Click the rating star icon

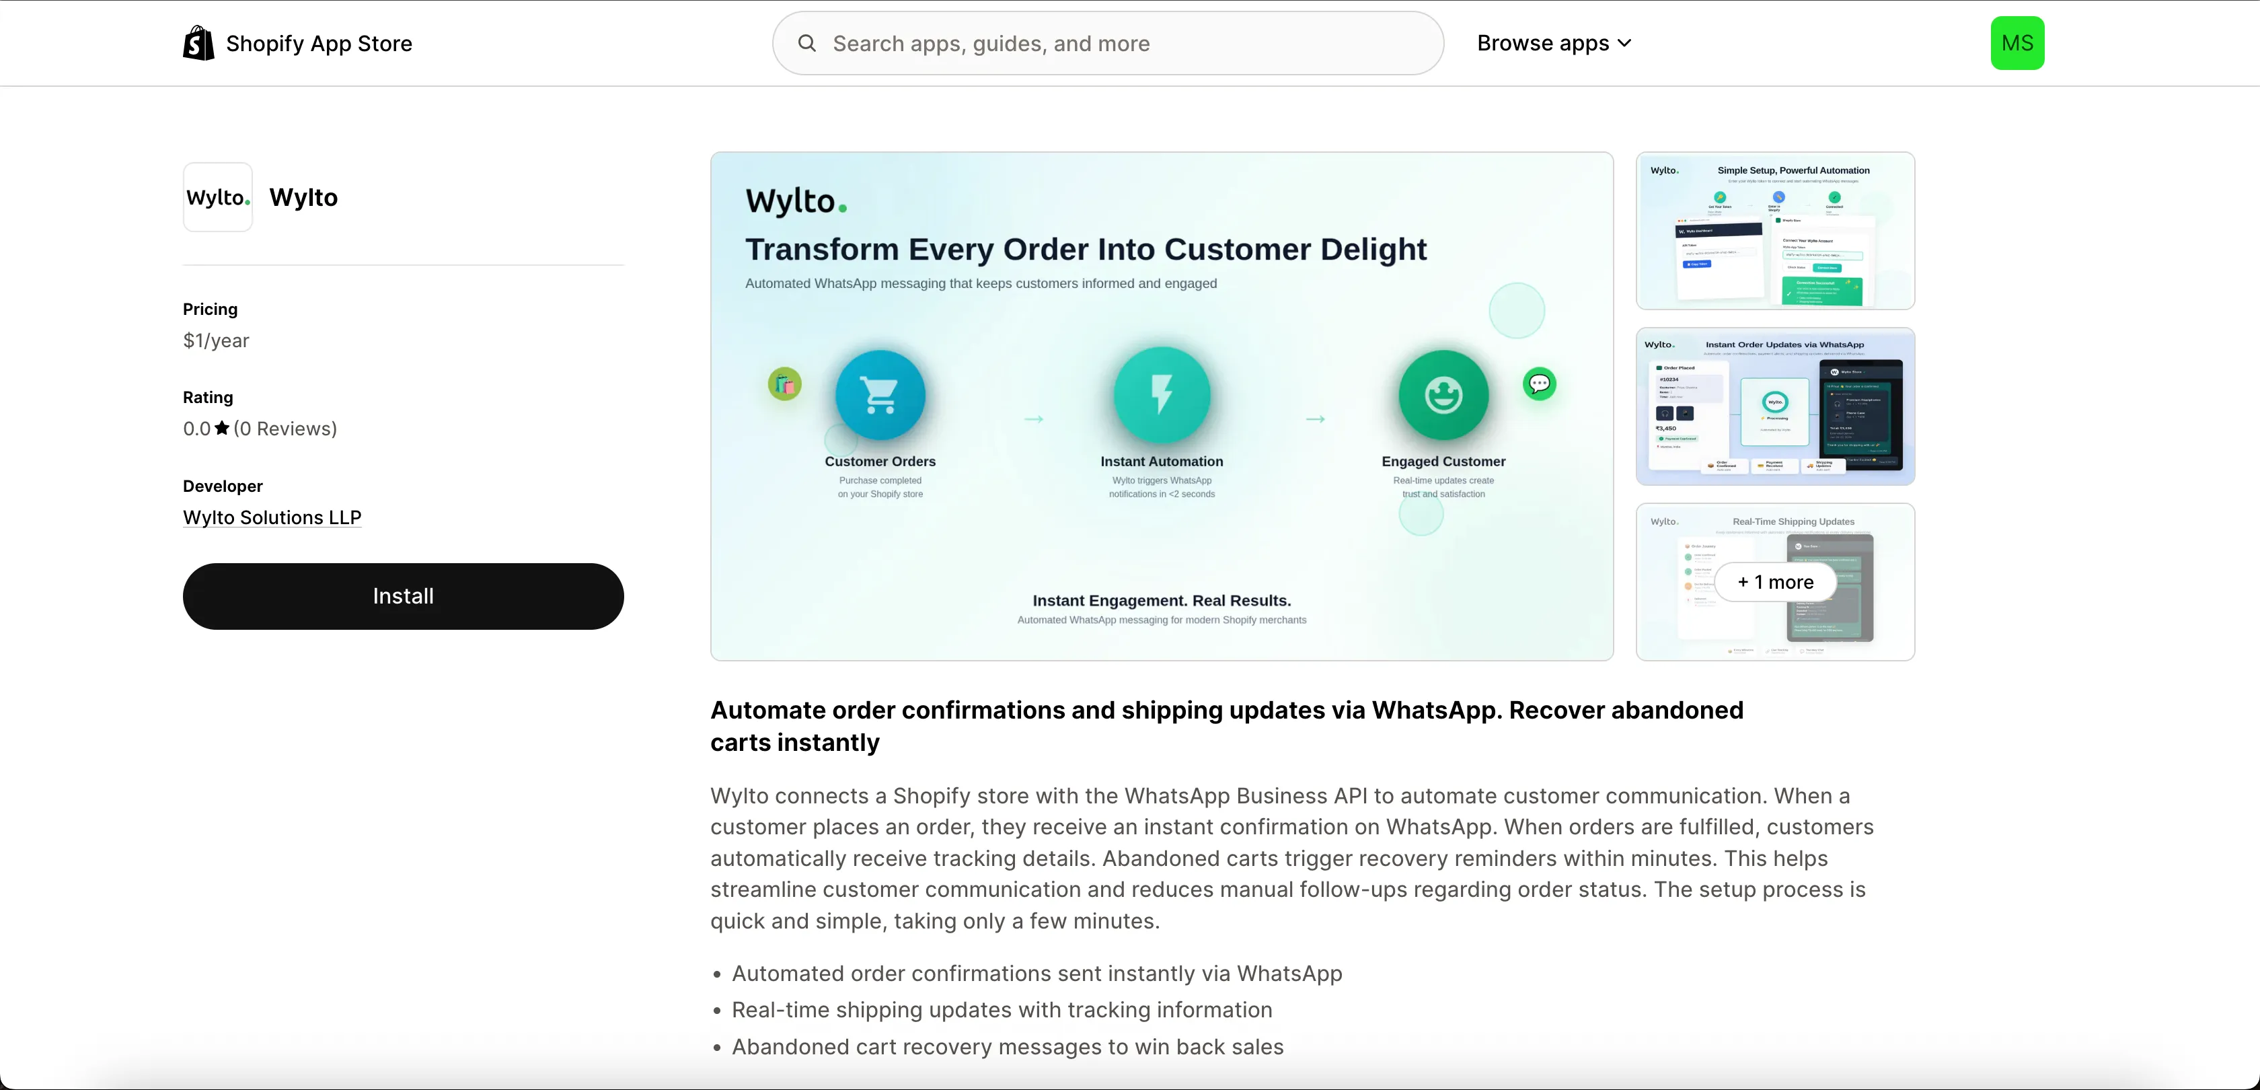(222, 429)
